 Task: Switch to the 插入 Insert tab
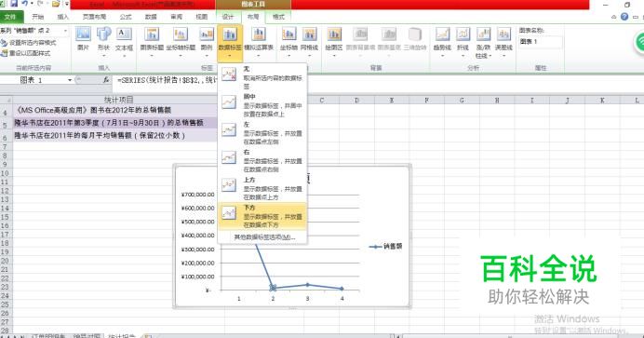point(63,17)
